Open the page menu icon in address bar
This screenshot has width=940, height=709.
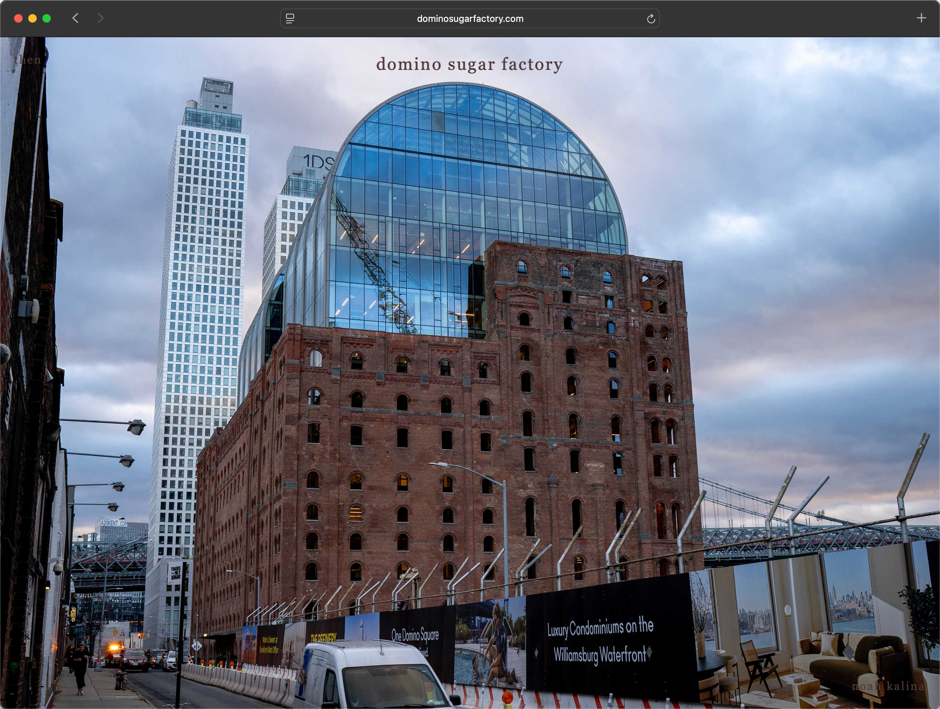[290, 19]
